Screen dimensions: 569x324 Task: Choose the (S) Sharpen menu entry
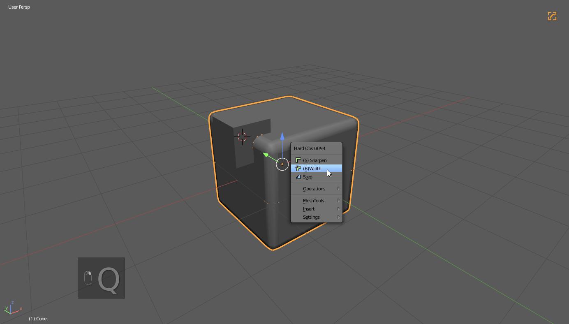coord(315,160)
